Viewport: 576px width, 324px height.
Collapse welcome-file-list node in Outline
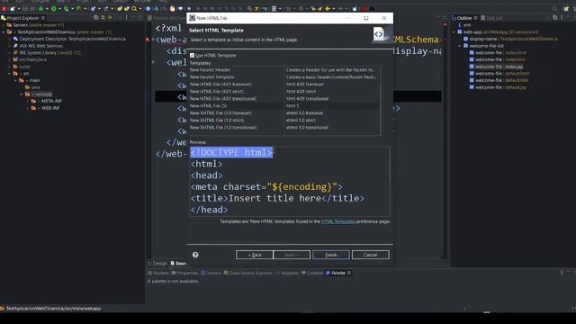(460, 46)
